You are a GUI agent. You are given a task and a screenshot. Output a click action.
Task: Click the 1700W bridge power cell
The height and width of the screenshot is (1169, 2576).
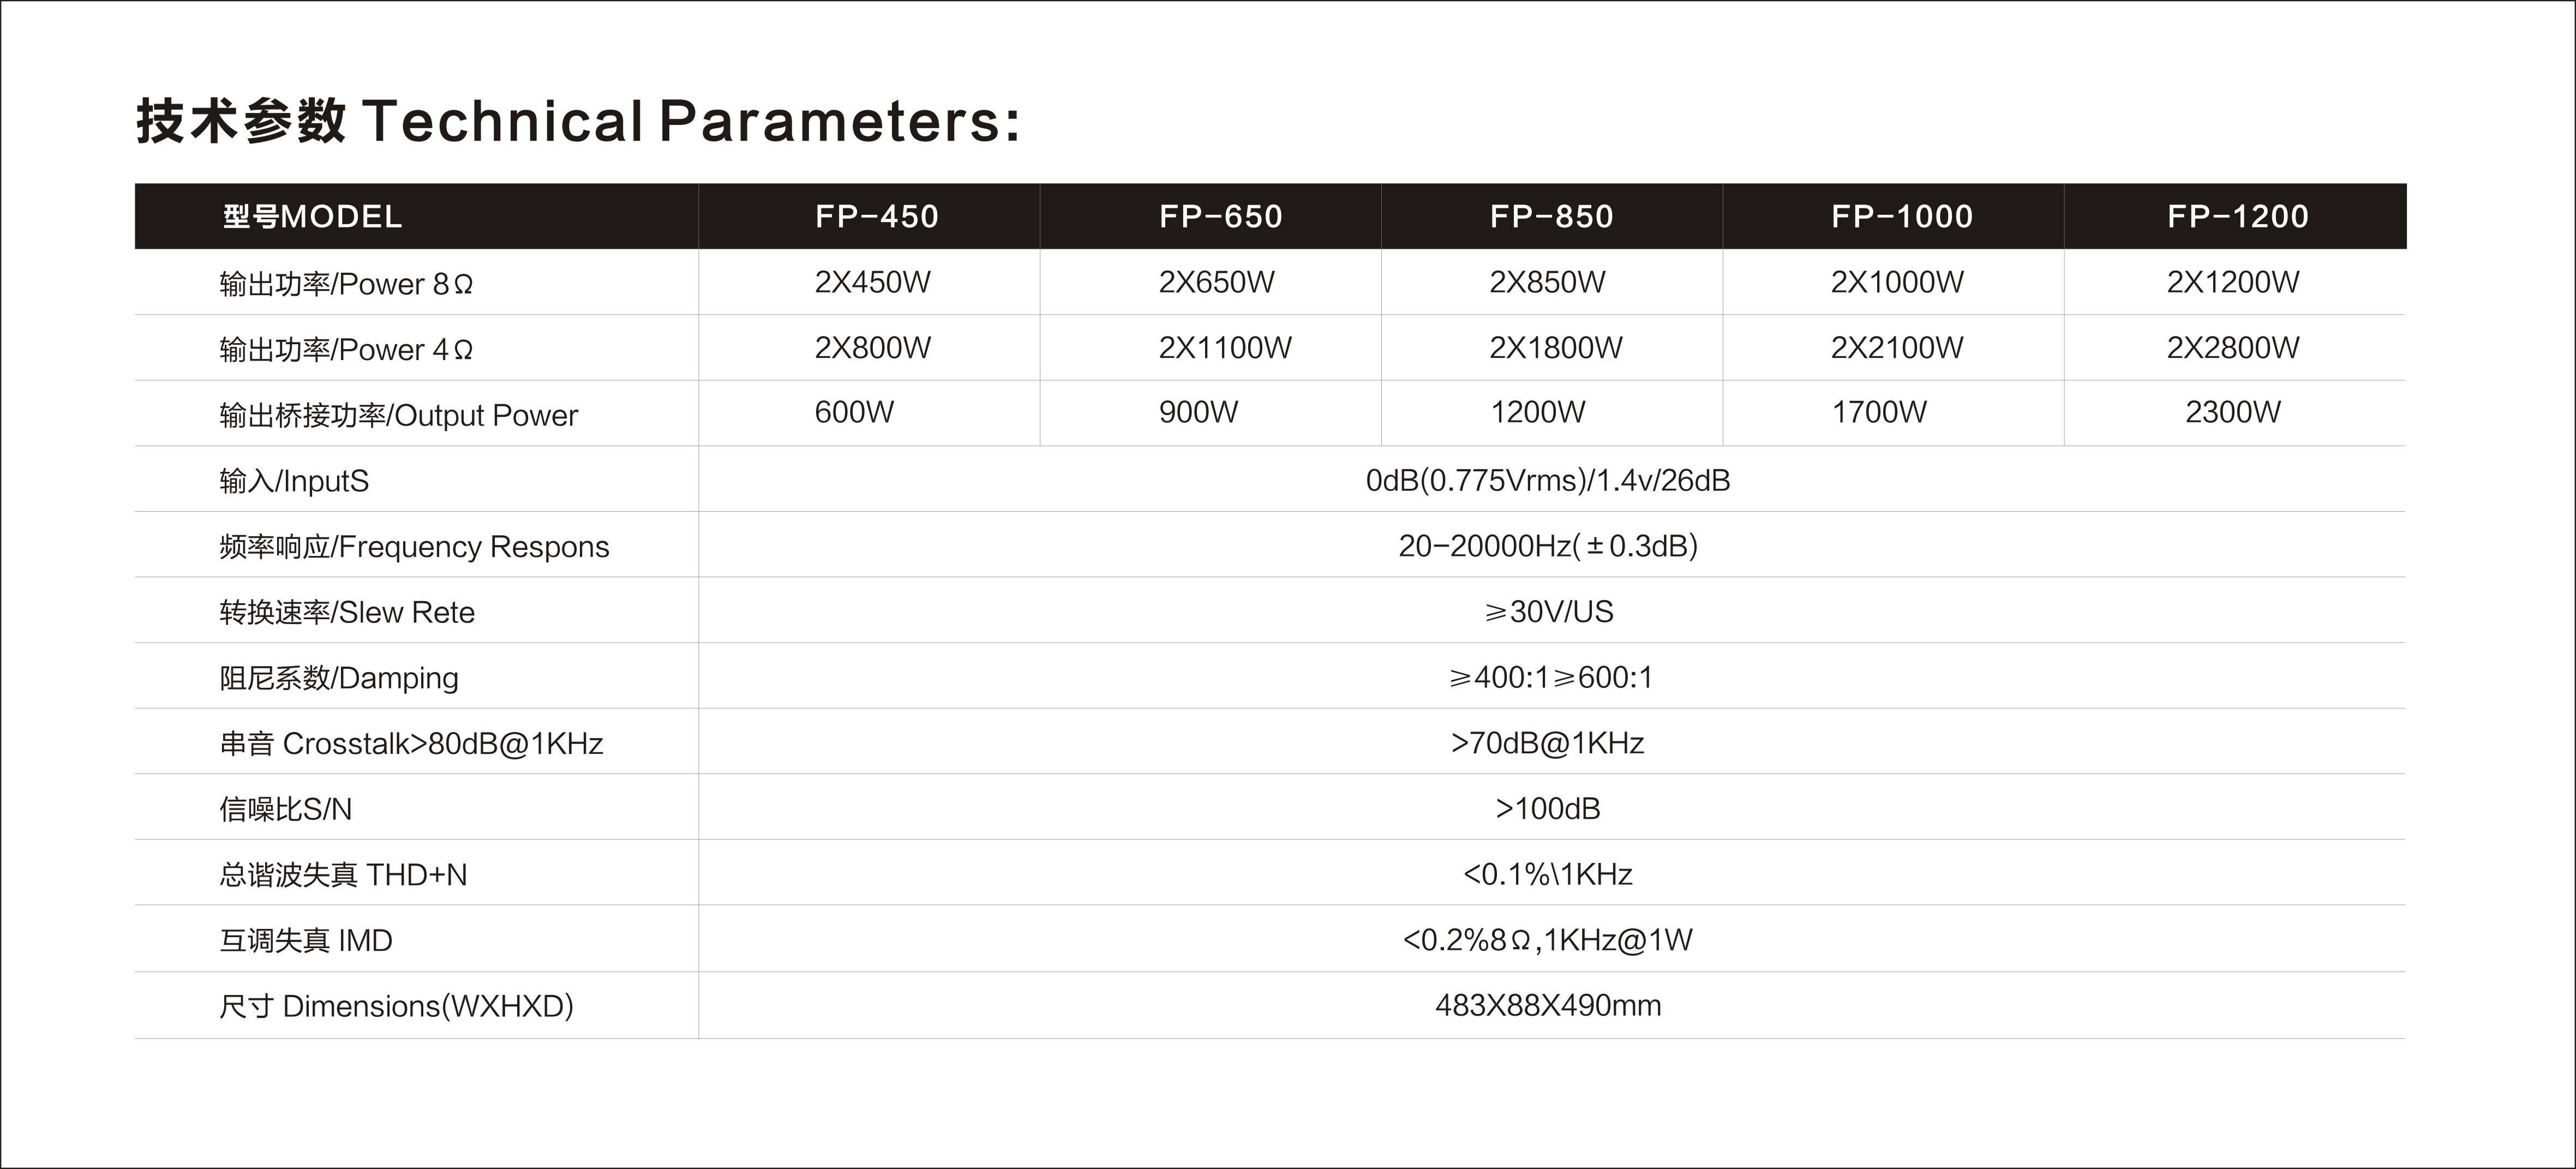[1878, 412]
